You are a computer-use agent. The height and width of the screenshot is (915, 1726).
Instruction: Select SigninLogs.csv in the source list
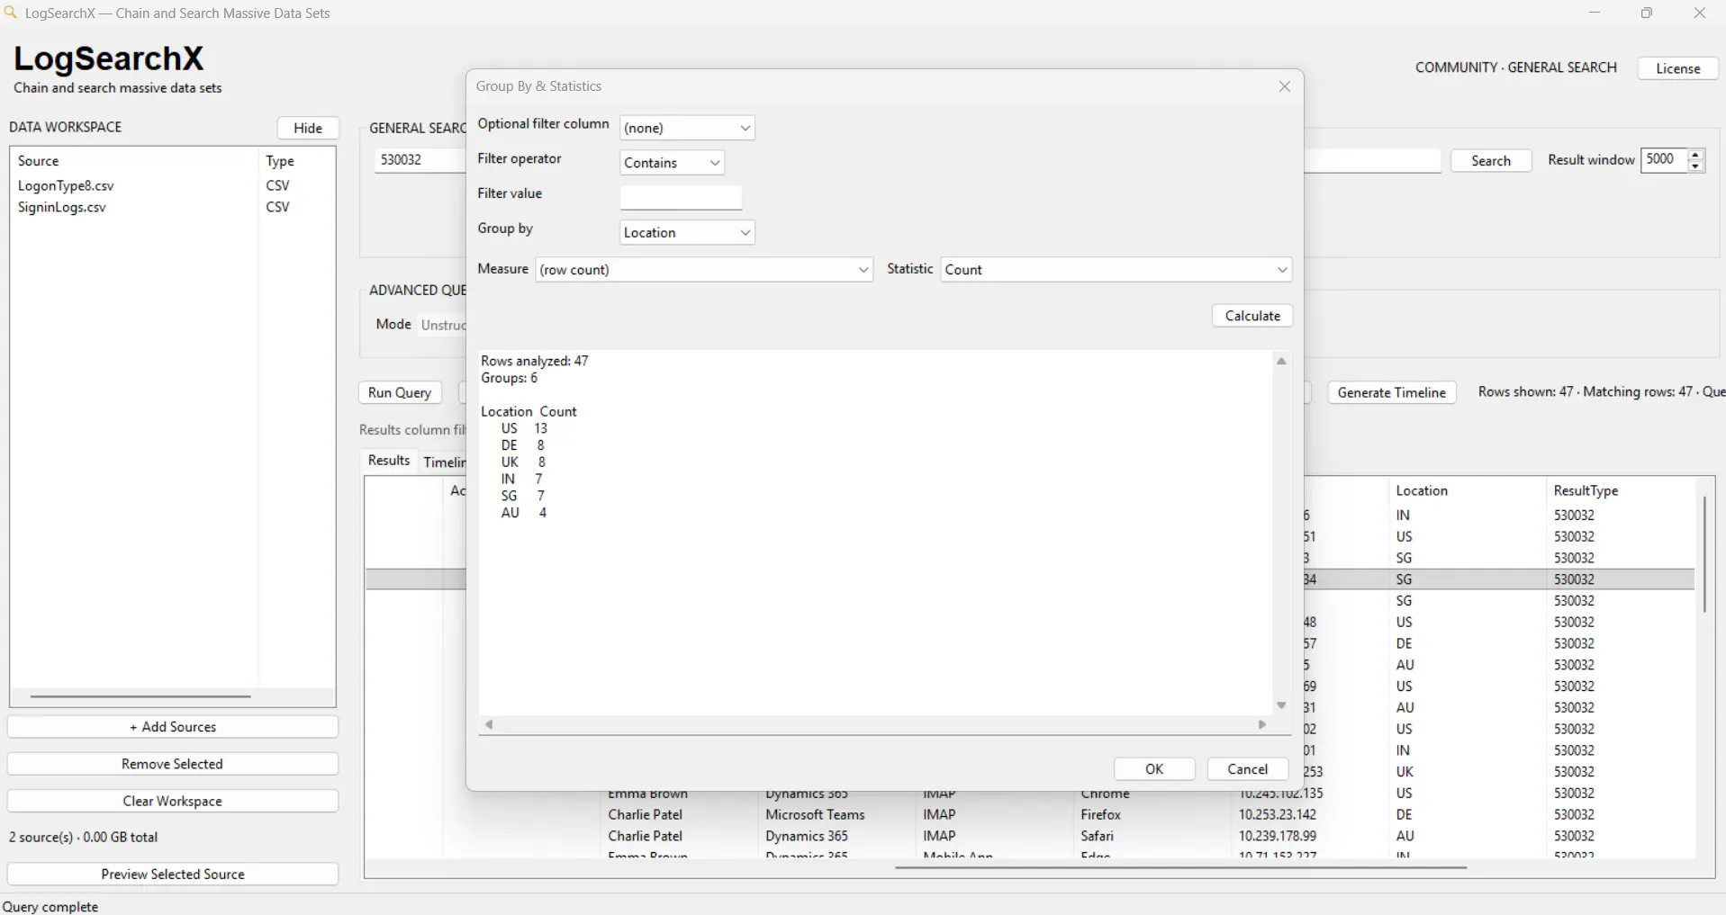[x=62, y=207]
